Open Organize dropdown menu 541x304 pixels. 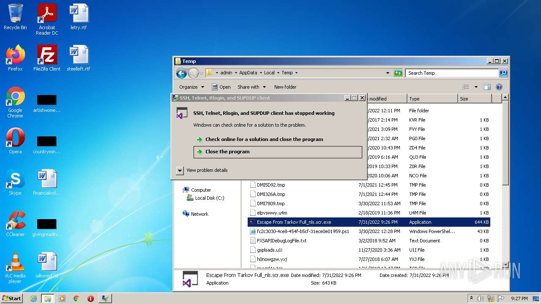pos(191,87)
